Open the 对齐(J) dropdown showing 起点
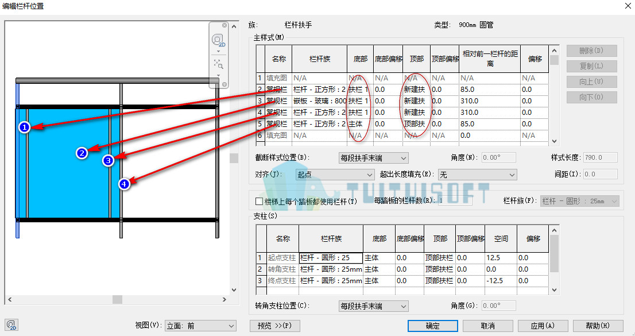The height and width of the screenshot is (336, 635). (335, 175)
